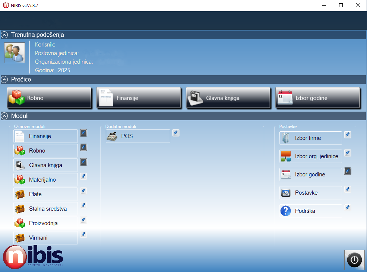Open the Plate module
Viewport: 367px width, 272px height.
pos(45,194)
